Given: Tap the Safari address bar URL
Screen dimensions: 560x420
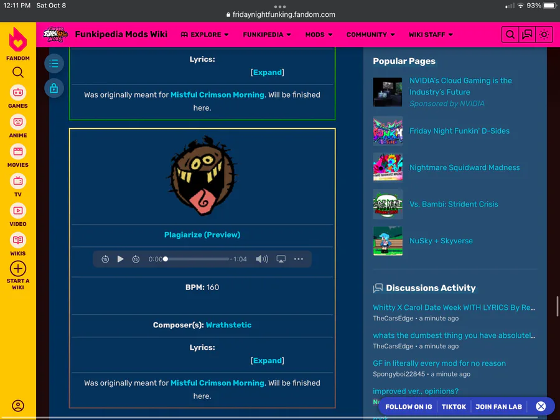Looking at the screenshot, I should point(281,15).
